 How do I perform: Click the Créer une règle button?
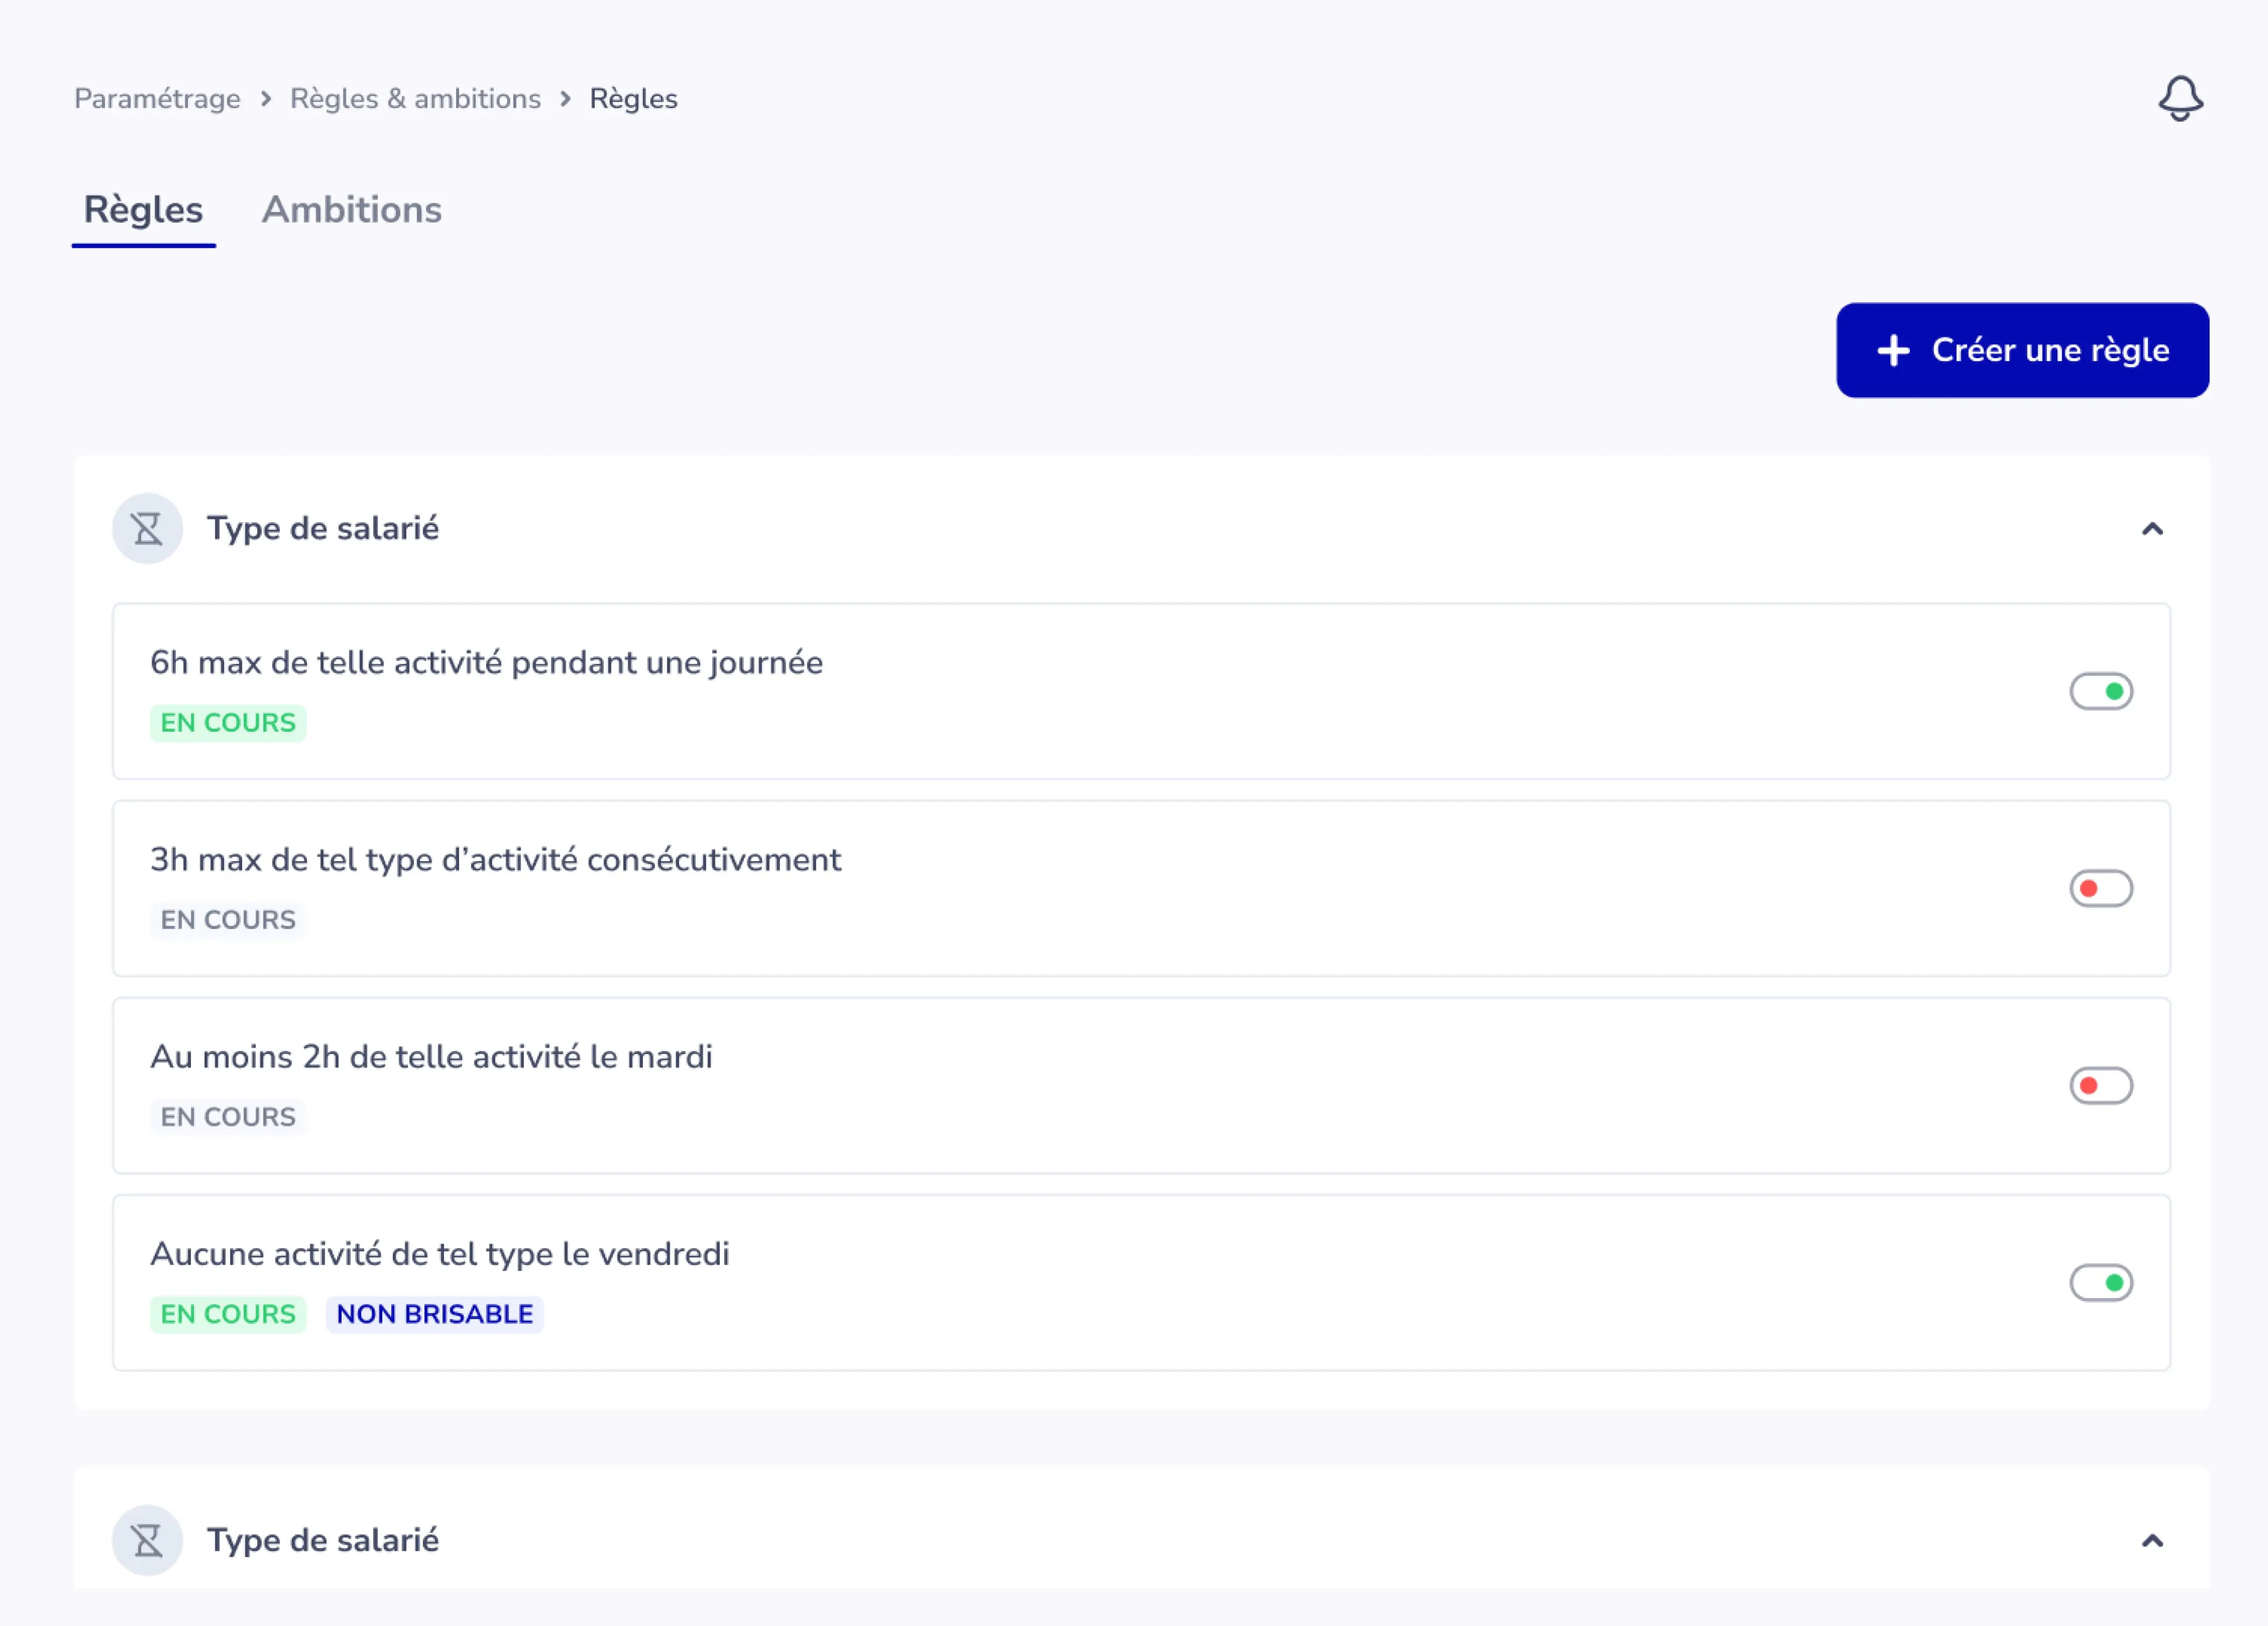tap(2022, 350)
